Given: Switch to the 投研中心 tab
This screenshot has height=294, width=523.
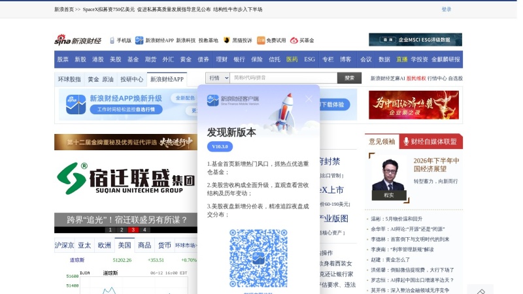Looking at the screenshot, I should coord(132,79).
